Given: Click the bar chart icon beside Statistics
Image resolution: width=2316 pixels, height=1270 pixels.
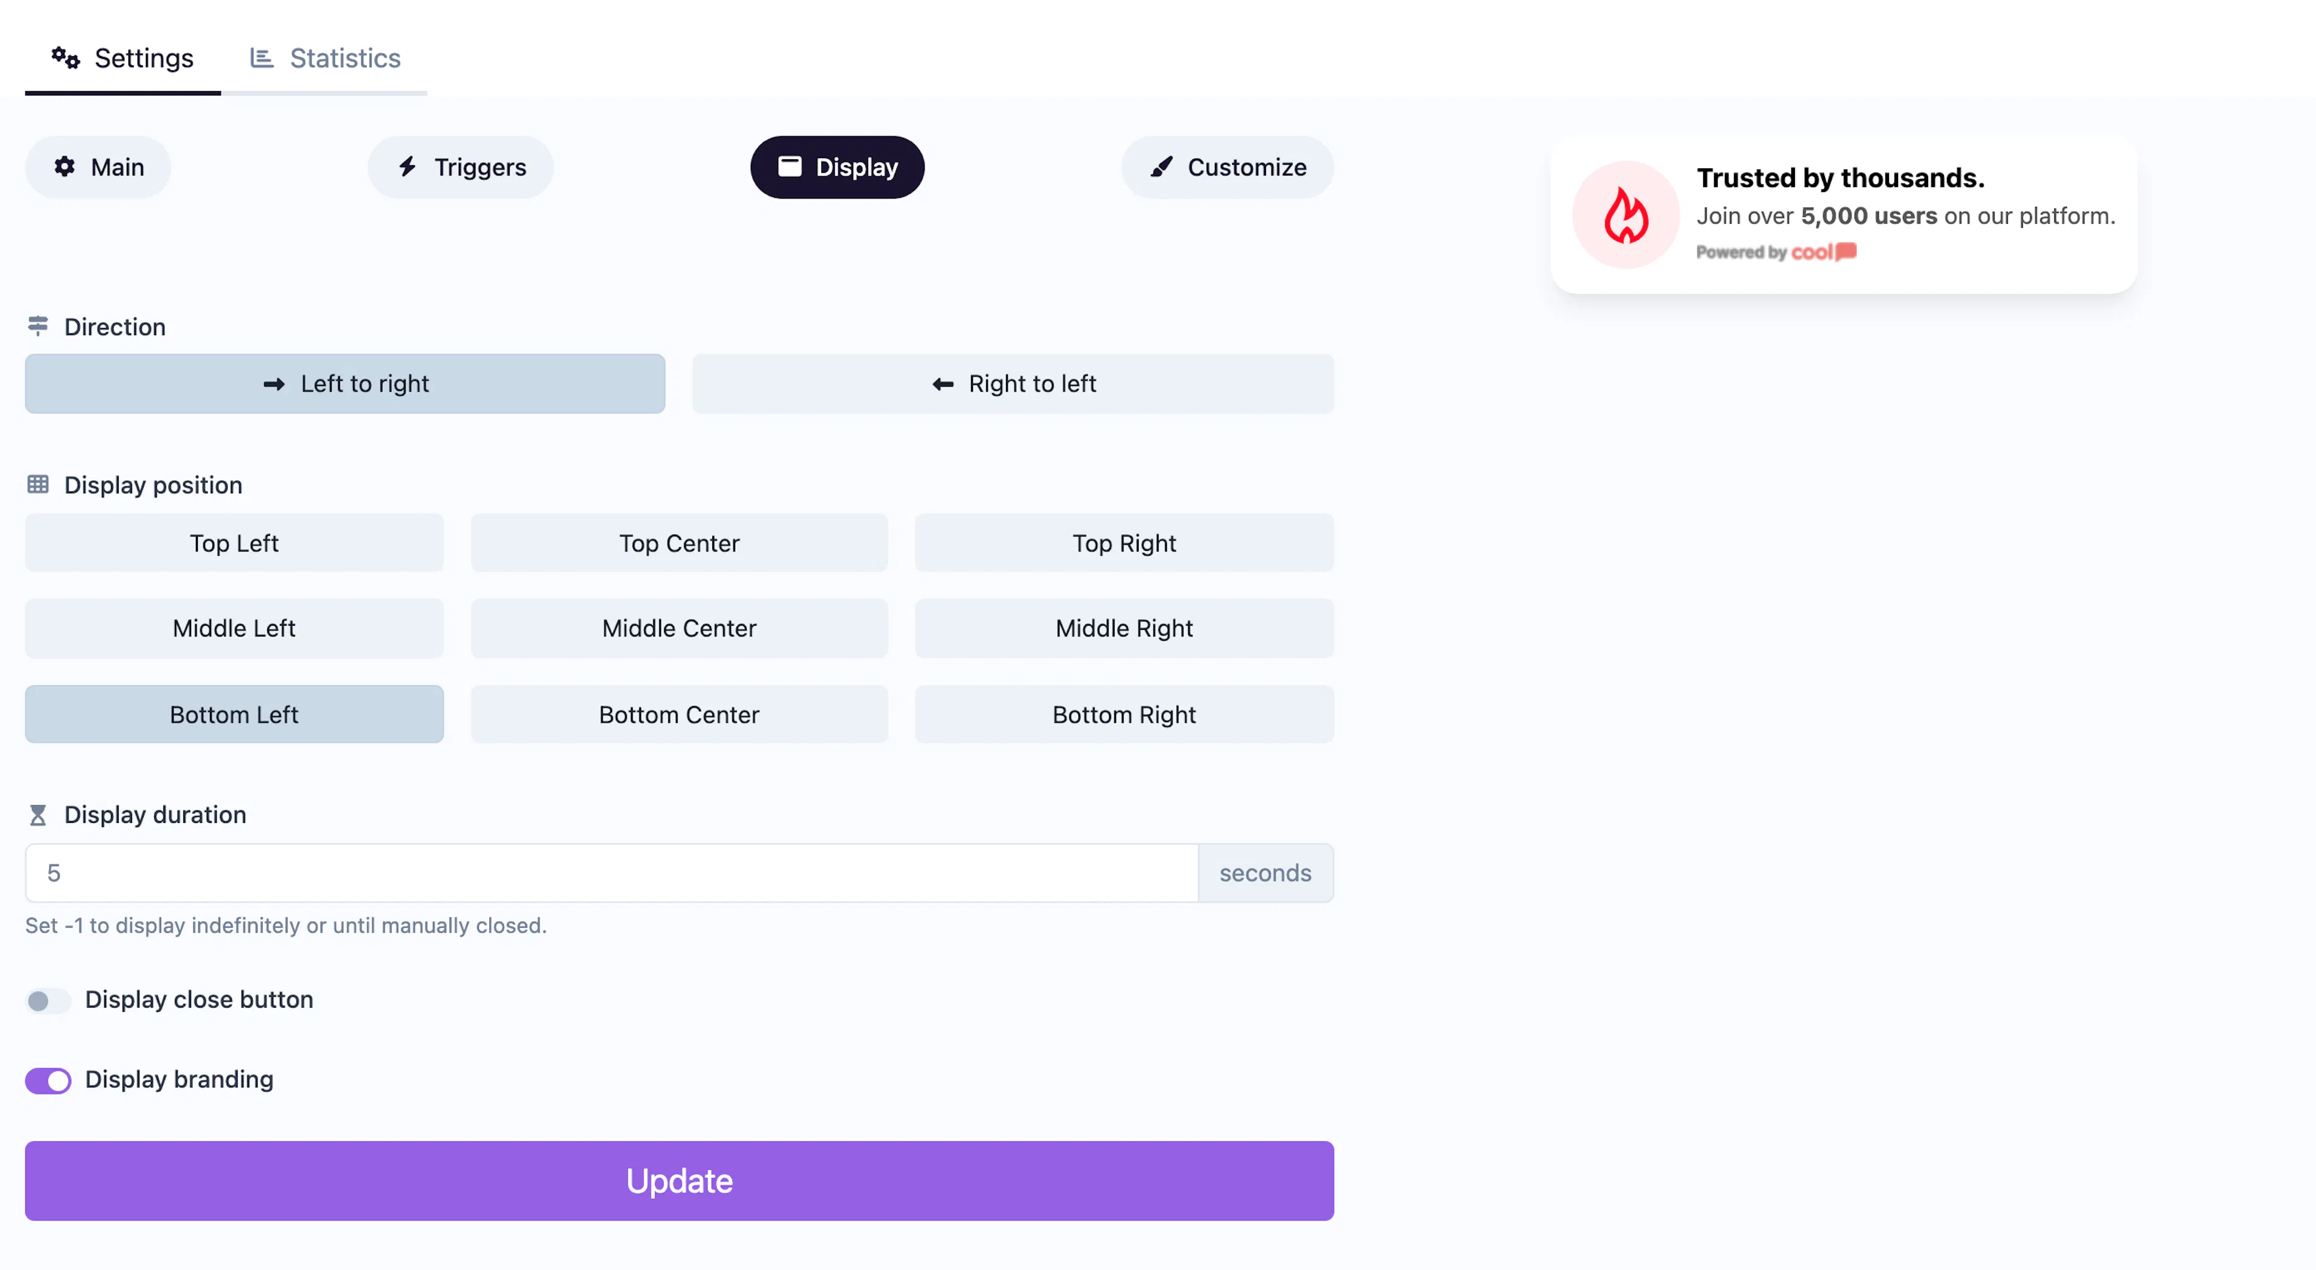Looking at the screenshot, I should click(x=262, y=57).
